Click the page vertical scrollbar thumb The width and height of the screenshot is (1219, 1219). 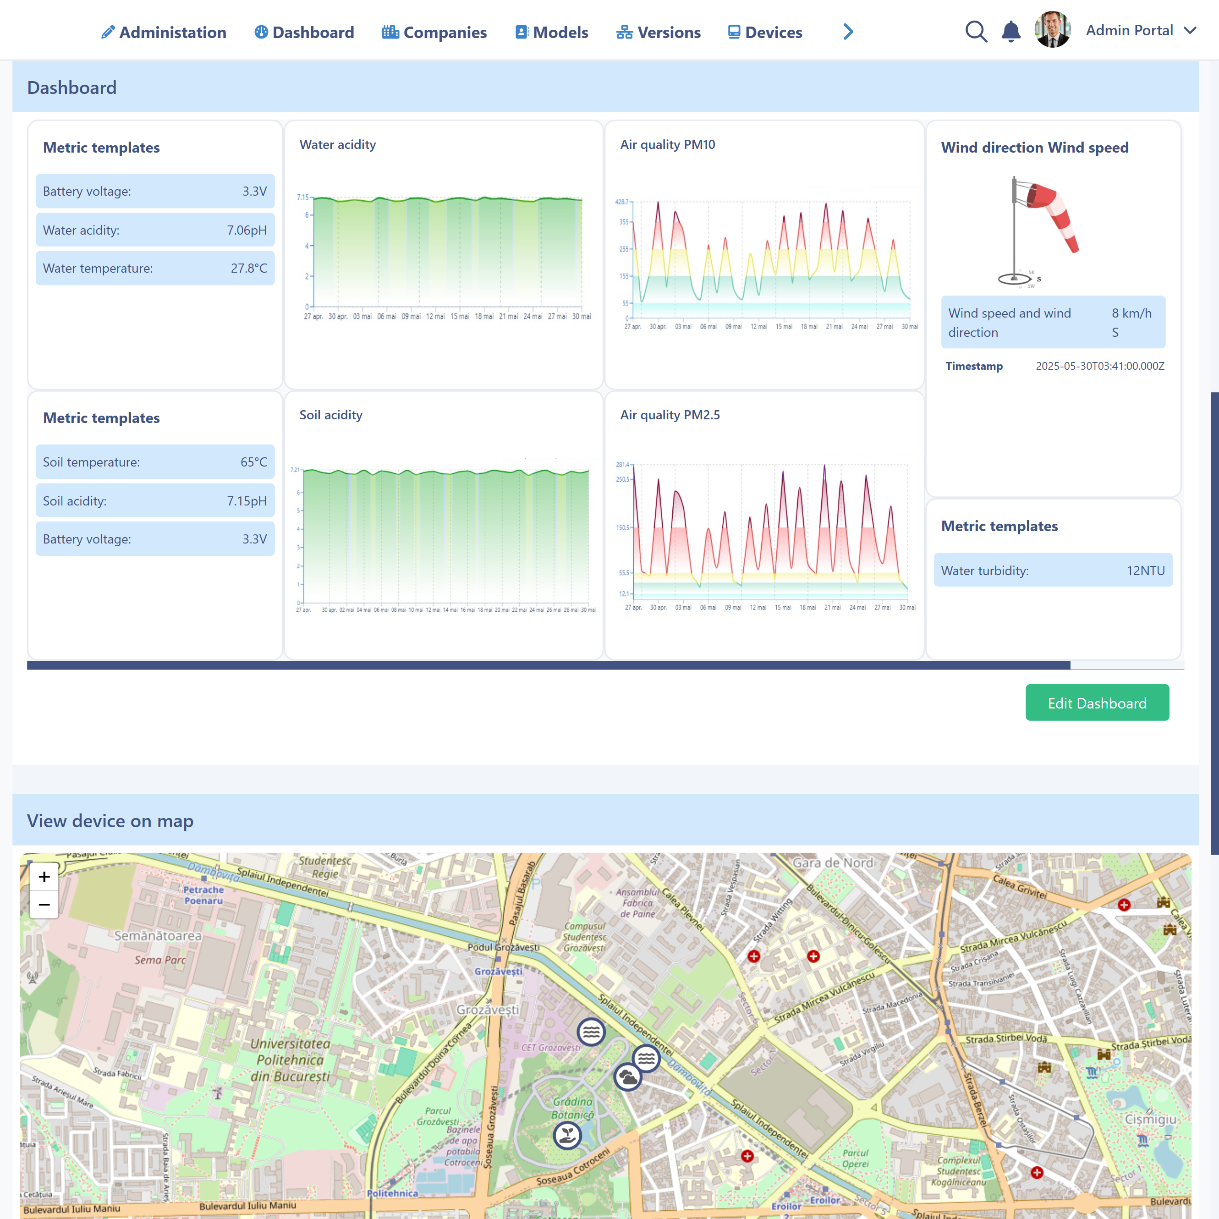pos(1214,623)
